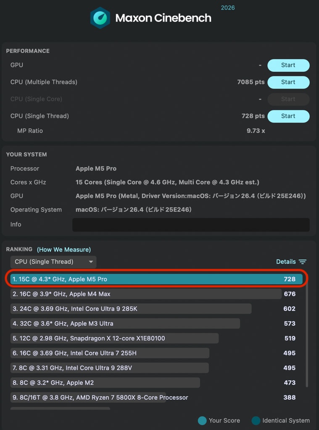Expand the ranking Details view
The image size is (319, 430).
286,262
